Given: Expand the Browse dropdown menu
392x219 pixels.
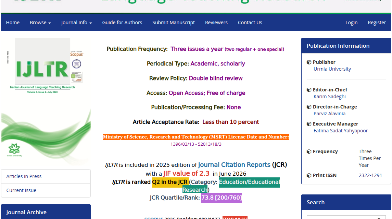Looking at the screenshot, I should pos(40,23).
